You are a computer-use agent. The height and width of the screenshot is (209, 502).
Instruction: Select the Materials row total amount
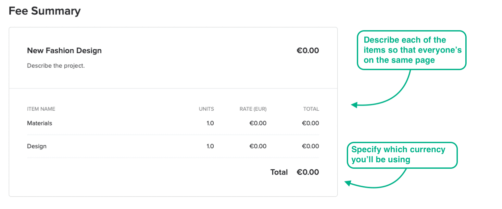tap(310, 123)
